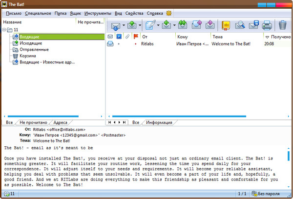Click the search messages magnifier icon
The width and height of the screenshot is (293, 199).
point(240,25)
